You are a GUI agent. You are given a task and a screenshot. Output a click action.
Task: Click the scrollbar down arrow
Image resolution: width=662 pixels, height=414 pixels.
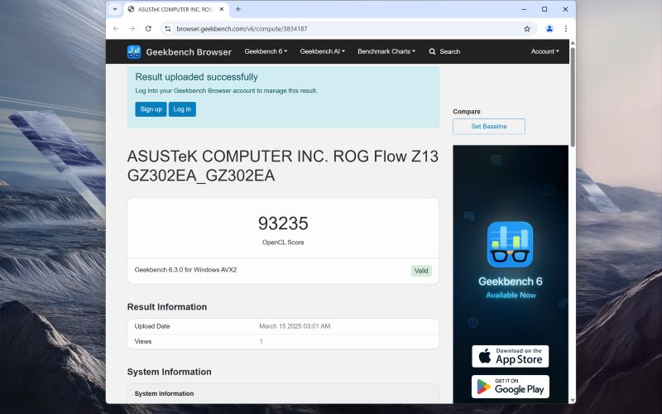pyautogui.click(x=573, y=400)
